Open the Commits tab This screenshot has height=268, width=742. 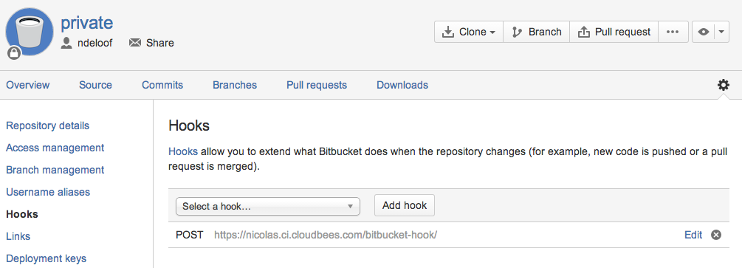(162, 85)
